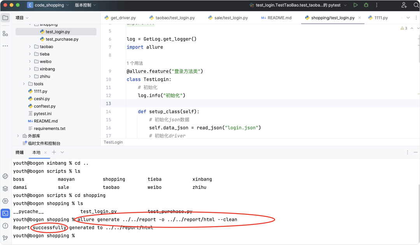Open the Services tool window icon
420x245 pixels.
[5, 201]
